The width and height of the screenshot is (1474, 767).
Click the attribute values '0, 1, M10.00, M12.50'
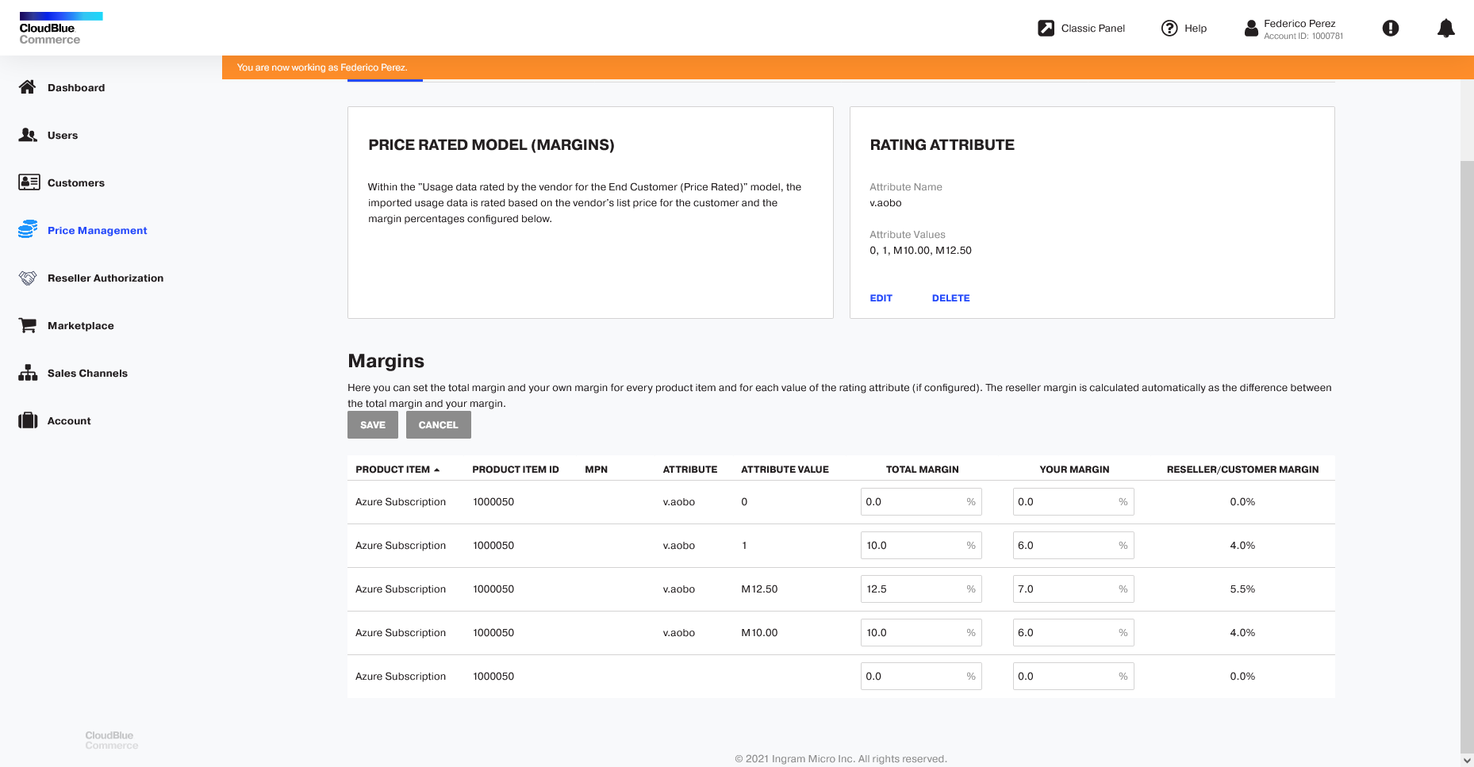click(x=920, y=251)
